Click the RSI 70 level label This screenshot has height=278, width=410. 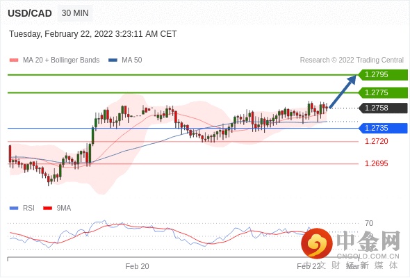click(x=369, y=223)
